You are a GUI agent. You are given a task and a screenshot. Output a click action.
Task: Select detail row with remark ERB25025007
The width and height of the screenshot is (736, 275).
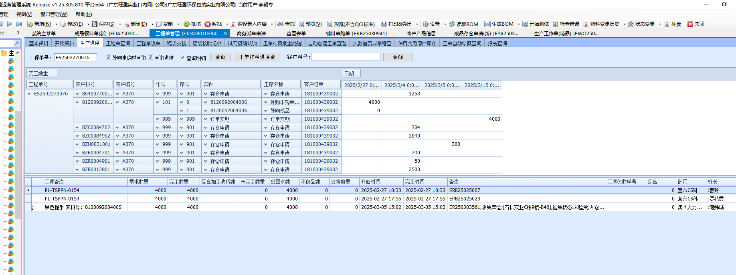pos(381,190)
